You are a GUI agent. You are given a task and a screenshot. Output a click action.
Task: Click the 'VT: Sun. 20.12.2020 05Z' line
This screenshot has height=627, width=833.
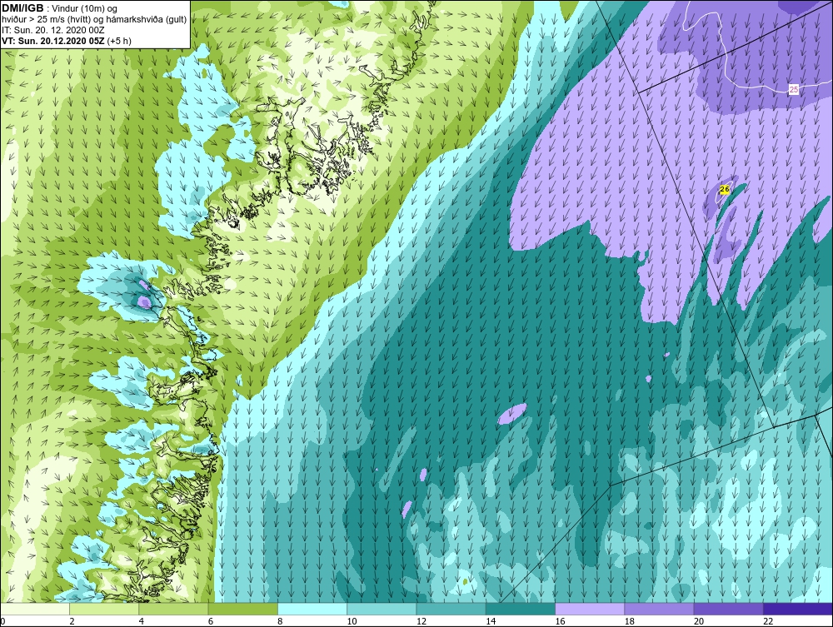tap(53, 41)
